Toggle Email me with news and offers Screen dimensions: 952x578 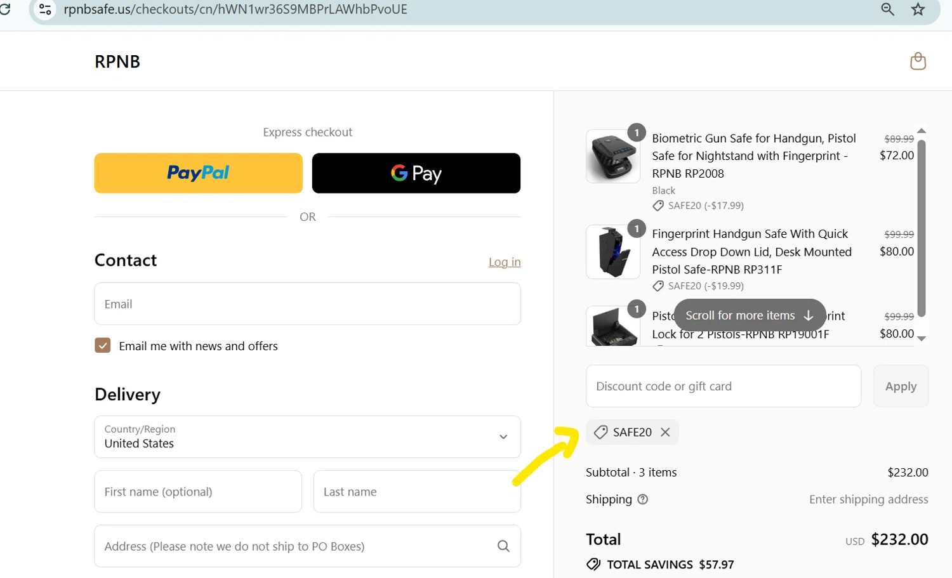click(x=103, y=345)
